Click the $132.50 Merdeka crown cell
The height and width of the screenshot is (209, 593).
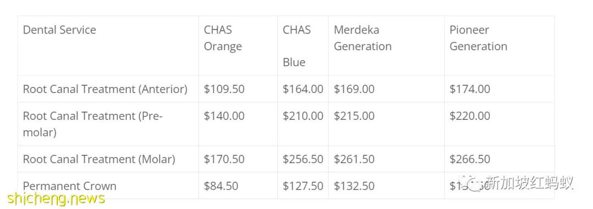354,186
